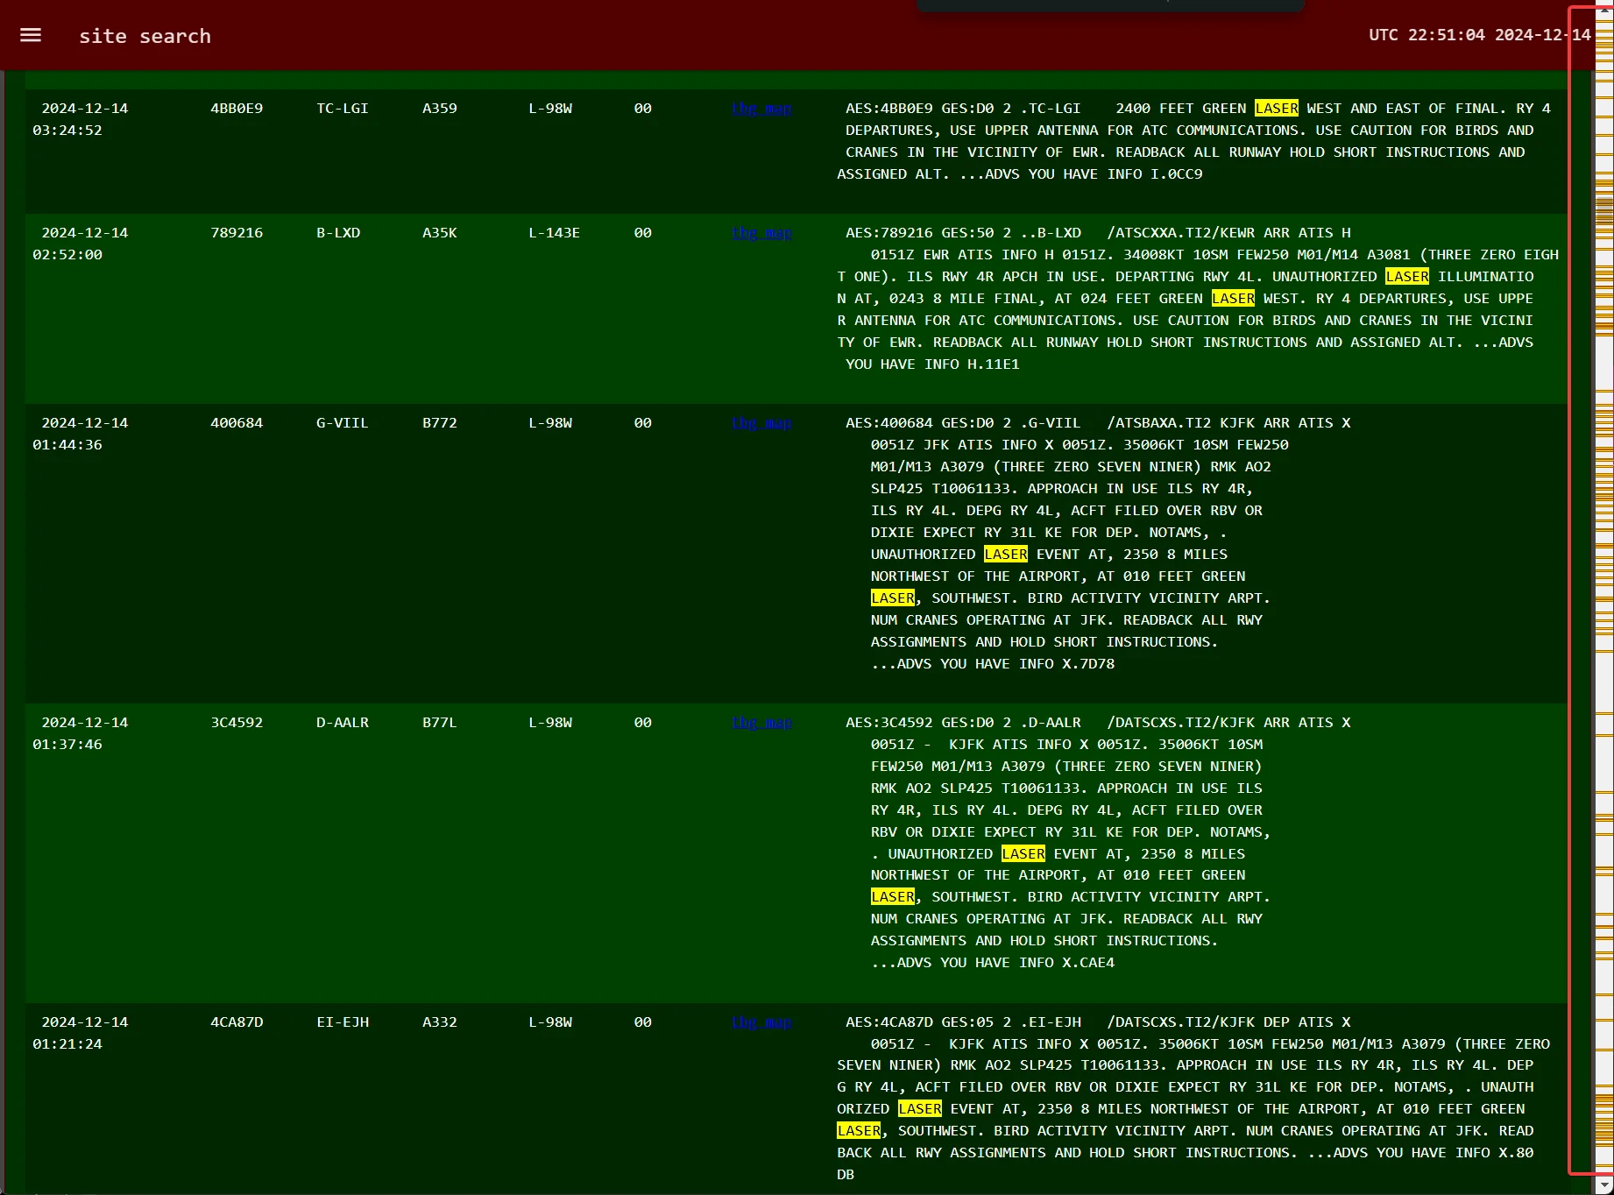1614x1195 pixels.
Task: Click 'AES:3C4592 GES:D0' message header
Action: pyautogui.click(x=920, y=723)
